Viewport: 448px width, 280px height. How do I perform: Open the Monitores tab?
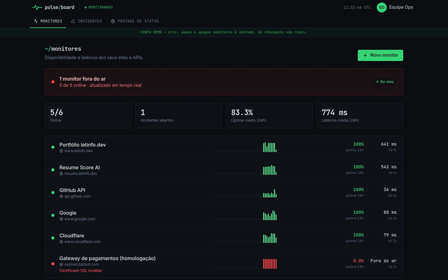[48, 21]
